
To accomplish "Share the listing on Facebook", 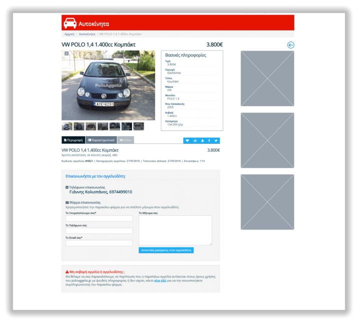I will click(209, 140).
